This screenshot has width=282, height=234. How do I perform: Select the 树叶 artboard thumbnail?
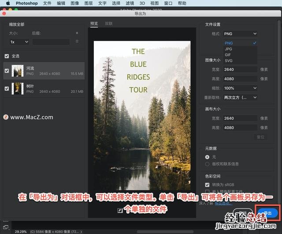point(18,88)
